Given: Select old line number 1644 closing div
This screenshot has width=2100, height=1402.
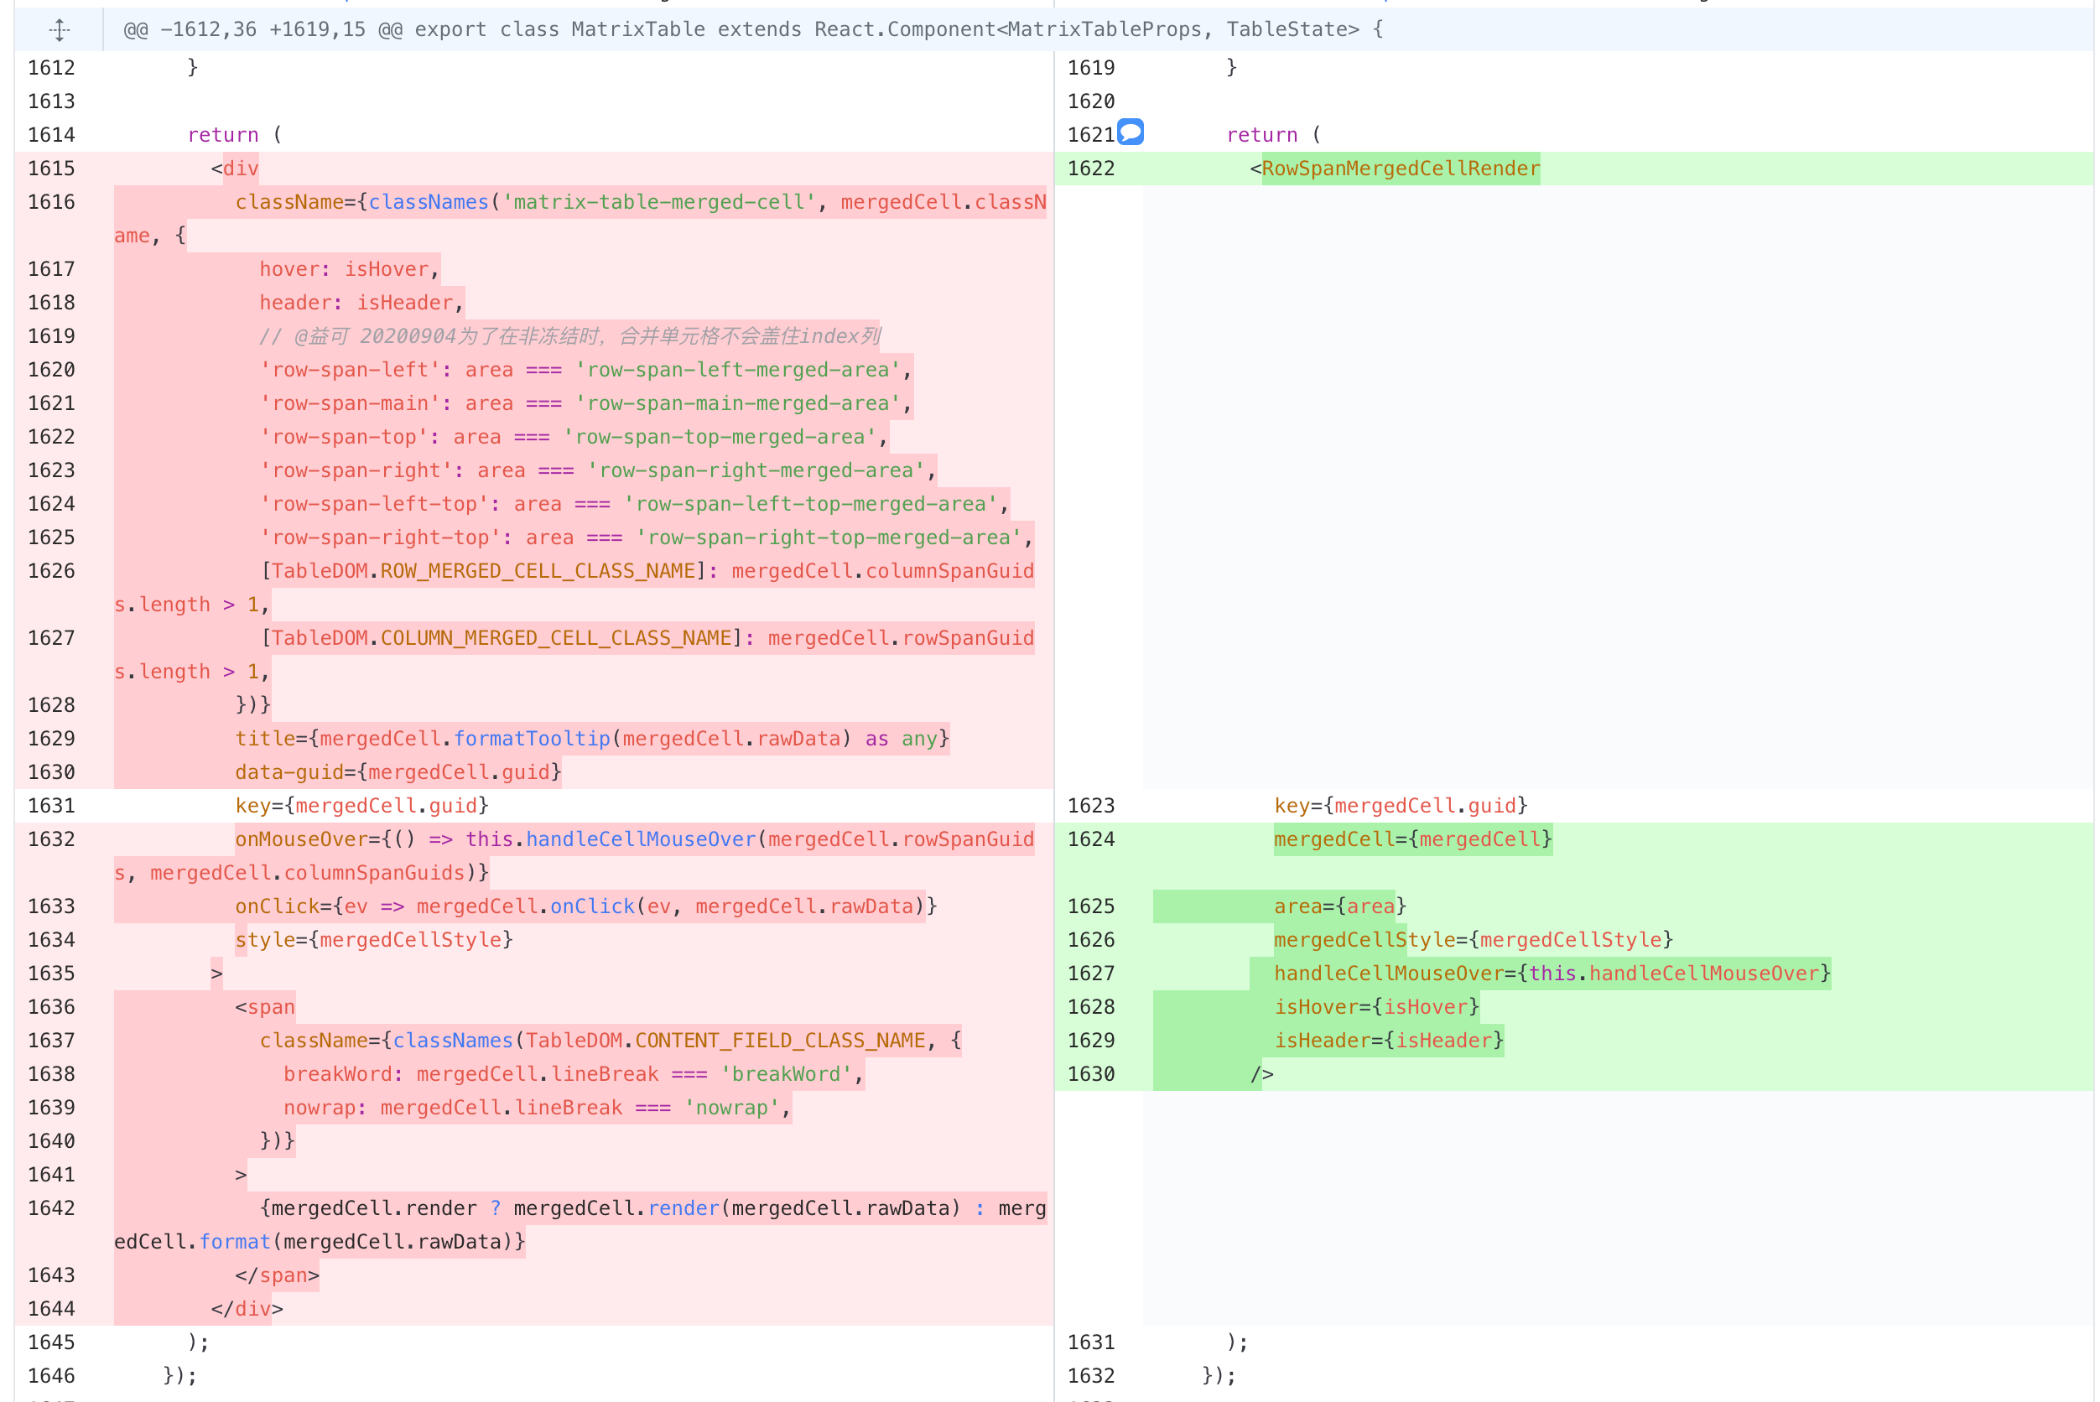Looking at the screenshot, I should [52, 1308].
